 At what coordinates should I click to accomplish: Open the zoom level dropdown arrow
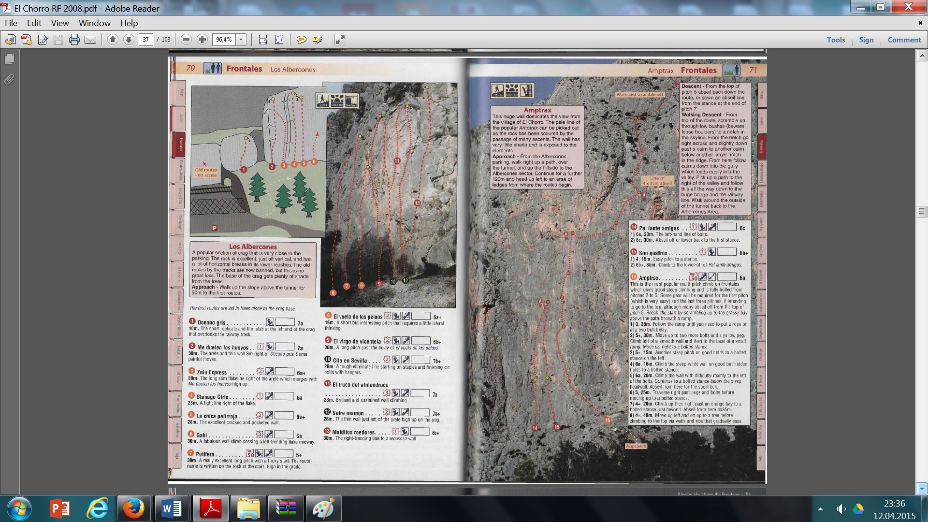pyautogui.click(x=241, y=40)
